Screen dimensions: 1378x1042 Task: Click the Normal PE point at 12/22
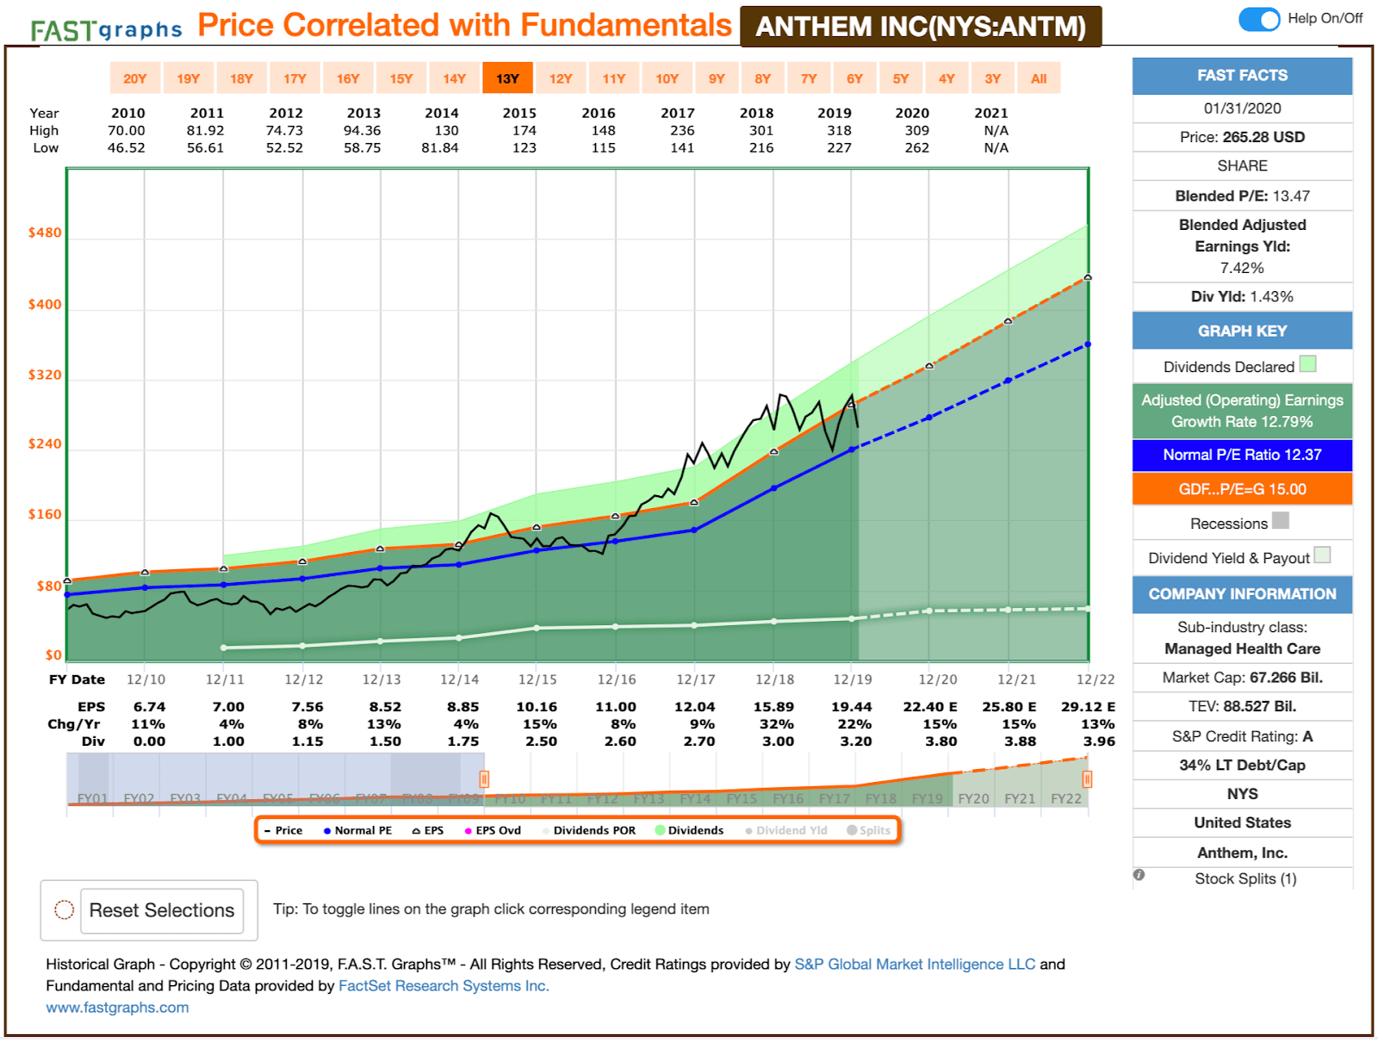click(1088, 344)
